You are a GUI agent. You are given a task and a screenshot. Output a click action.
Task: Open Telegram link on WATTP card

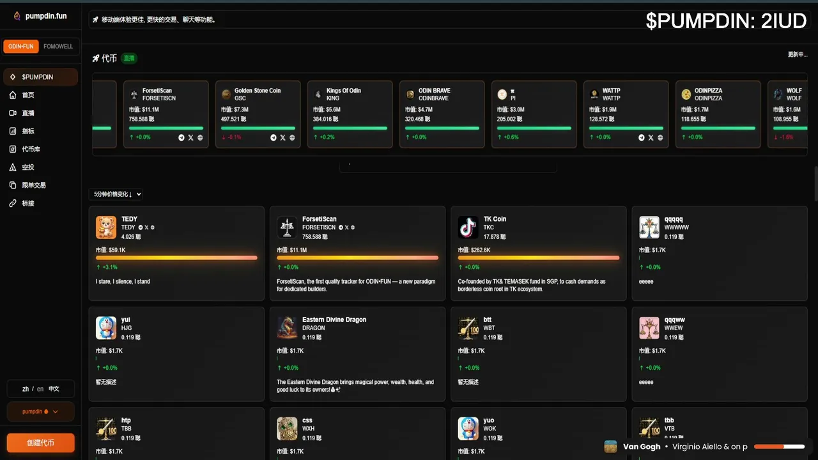tap(642, 137)
